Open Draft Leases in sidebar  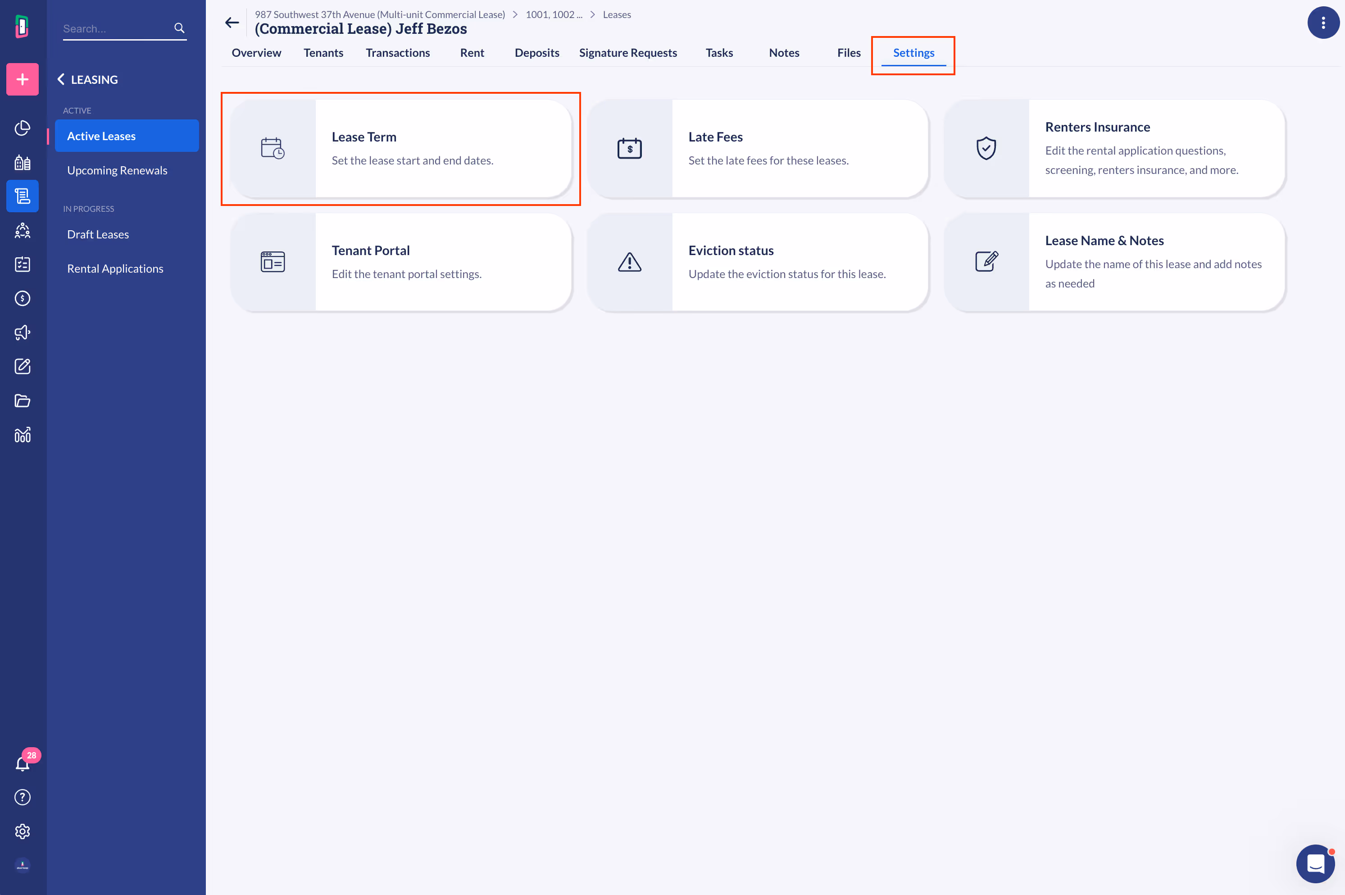[x=98, y=234]
